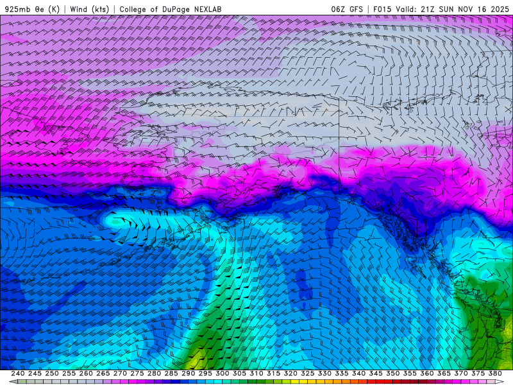Viewport: 513px width, 385px height.
Task: Select the 275 legend label
Action: tap(137, 373)
